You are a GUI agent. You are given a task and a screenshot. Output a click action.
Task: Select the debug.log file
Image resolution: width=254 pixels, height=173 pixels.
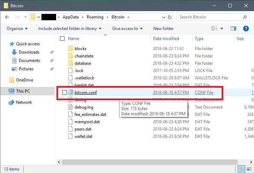pos(84,107)
